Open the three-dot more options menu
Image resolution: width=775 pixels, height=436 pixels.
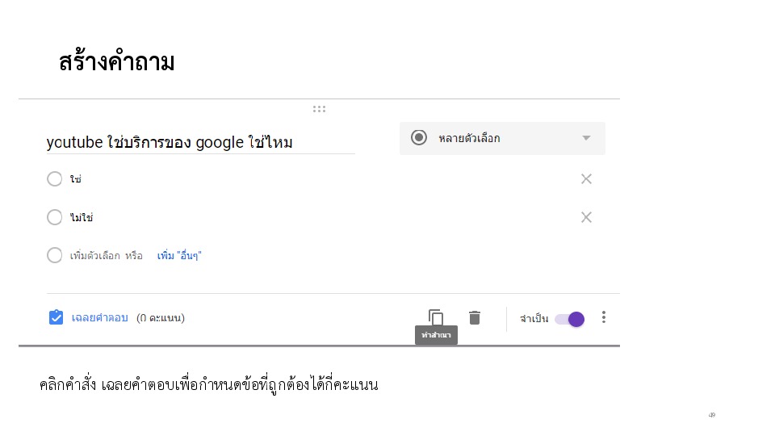tap(604, 317)
